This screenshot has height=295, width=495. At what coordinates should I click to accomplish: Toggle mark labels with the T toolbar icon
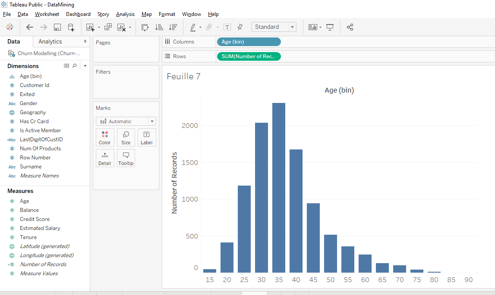pos(227,27)
